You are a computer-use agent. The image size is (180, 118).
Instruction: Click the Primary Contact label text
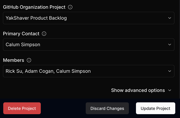pyautogui.click(x=21, y=34)
